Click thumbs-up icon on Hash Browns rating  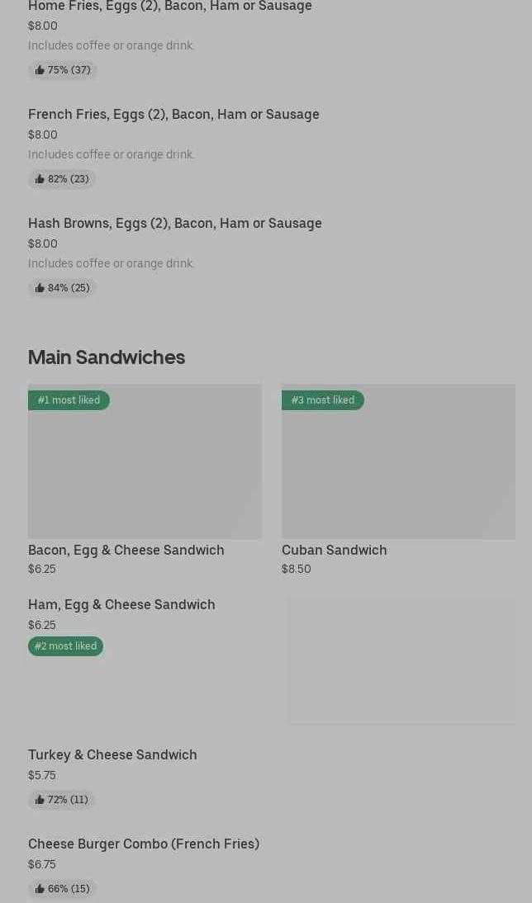[40, 288]
